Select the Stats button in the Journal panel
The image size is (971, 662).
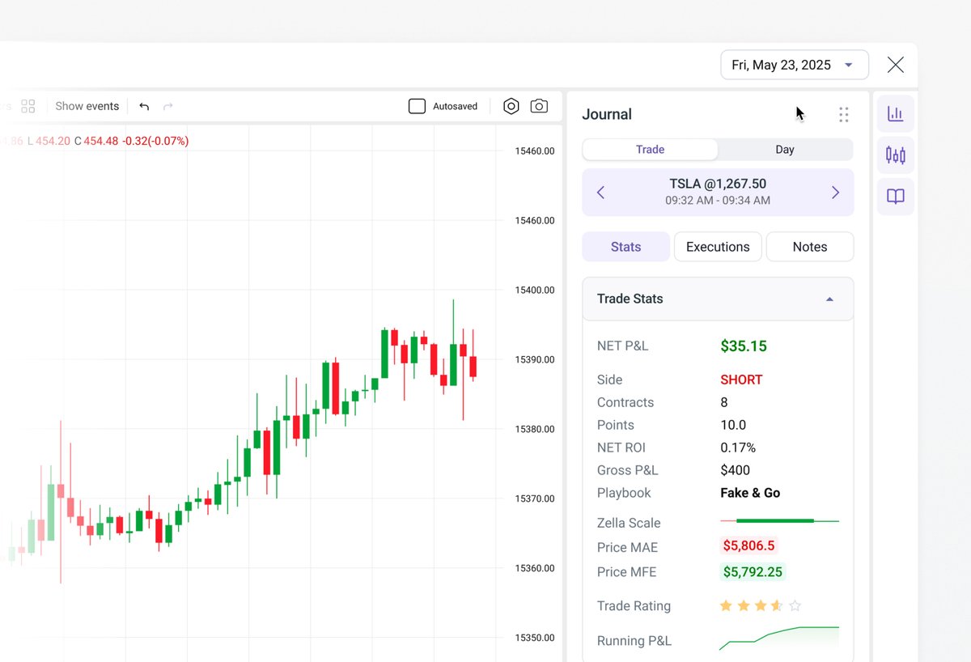coord(625,246)
